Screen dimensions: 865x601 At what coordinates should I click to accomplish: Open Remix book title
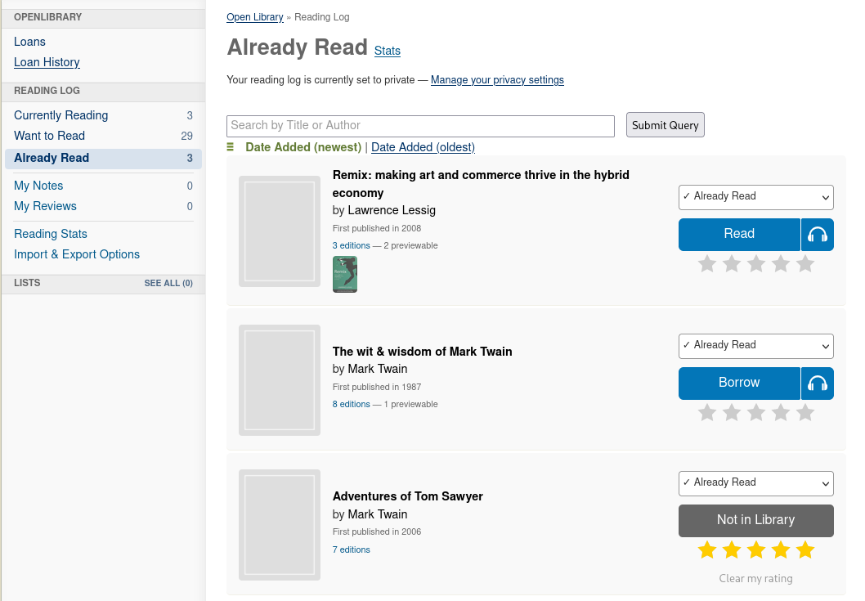pos(481,184)
